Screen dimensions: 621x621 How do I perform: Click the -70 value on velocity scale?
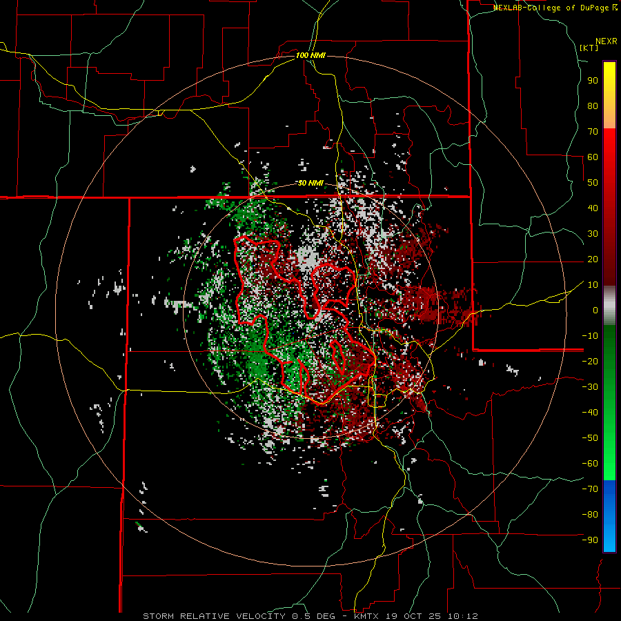point(590,489)
